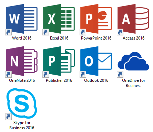Click the "Outlook 2016" label text

coord(96,80)
